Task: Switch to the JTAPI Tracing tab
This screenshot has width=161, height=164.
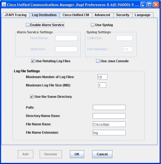Action: [x=16, y=15]
